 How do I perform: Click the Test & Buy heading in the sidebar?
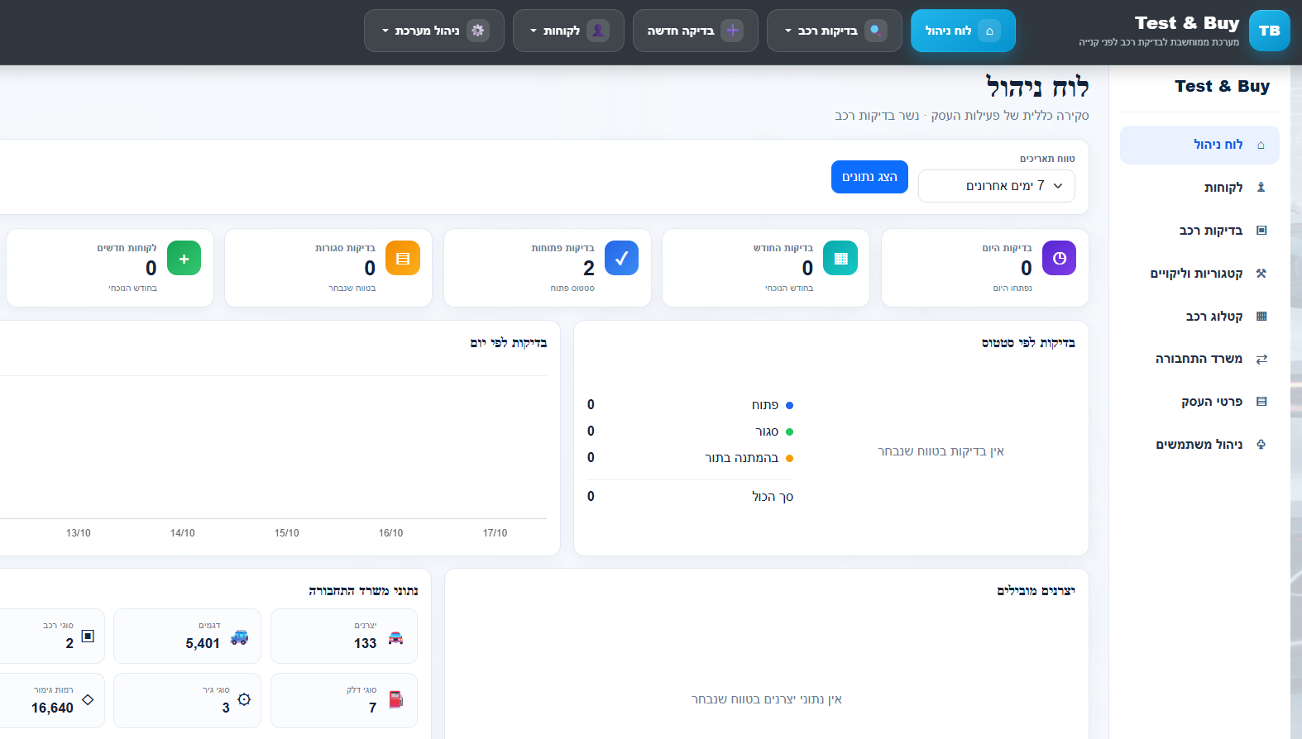(x=1222, y=86)
